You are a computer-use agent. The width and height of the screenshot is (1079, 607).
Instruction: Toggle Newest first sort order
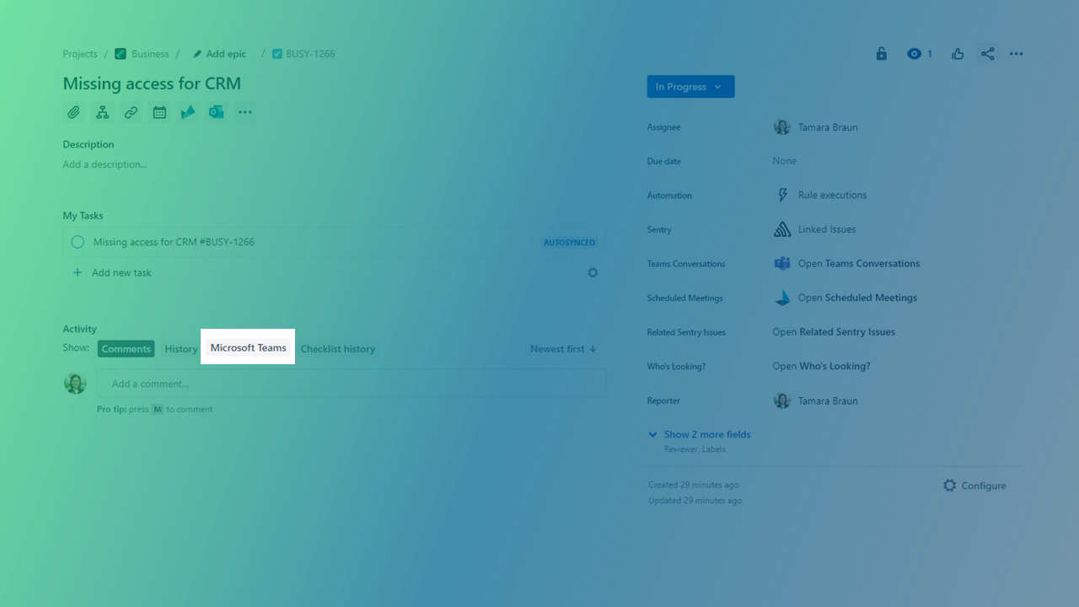pos(563,349)
